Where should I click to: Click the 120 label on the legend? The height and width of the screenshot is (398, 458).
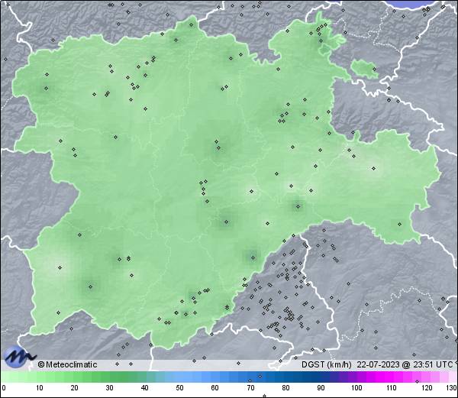[427, 388]
